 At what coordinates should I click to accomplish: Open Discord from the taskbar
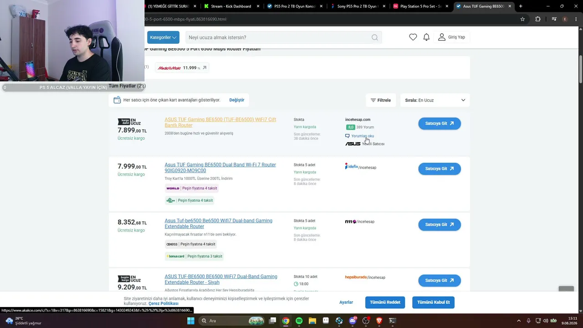click(x=353, y=321)
